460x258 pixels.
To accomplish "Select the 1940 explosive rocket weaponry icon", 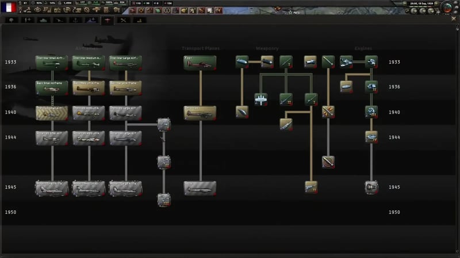I will pyautogui.click(x=328, y=112).
